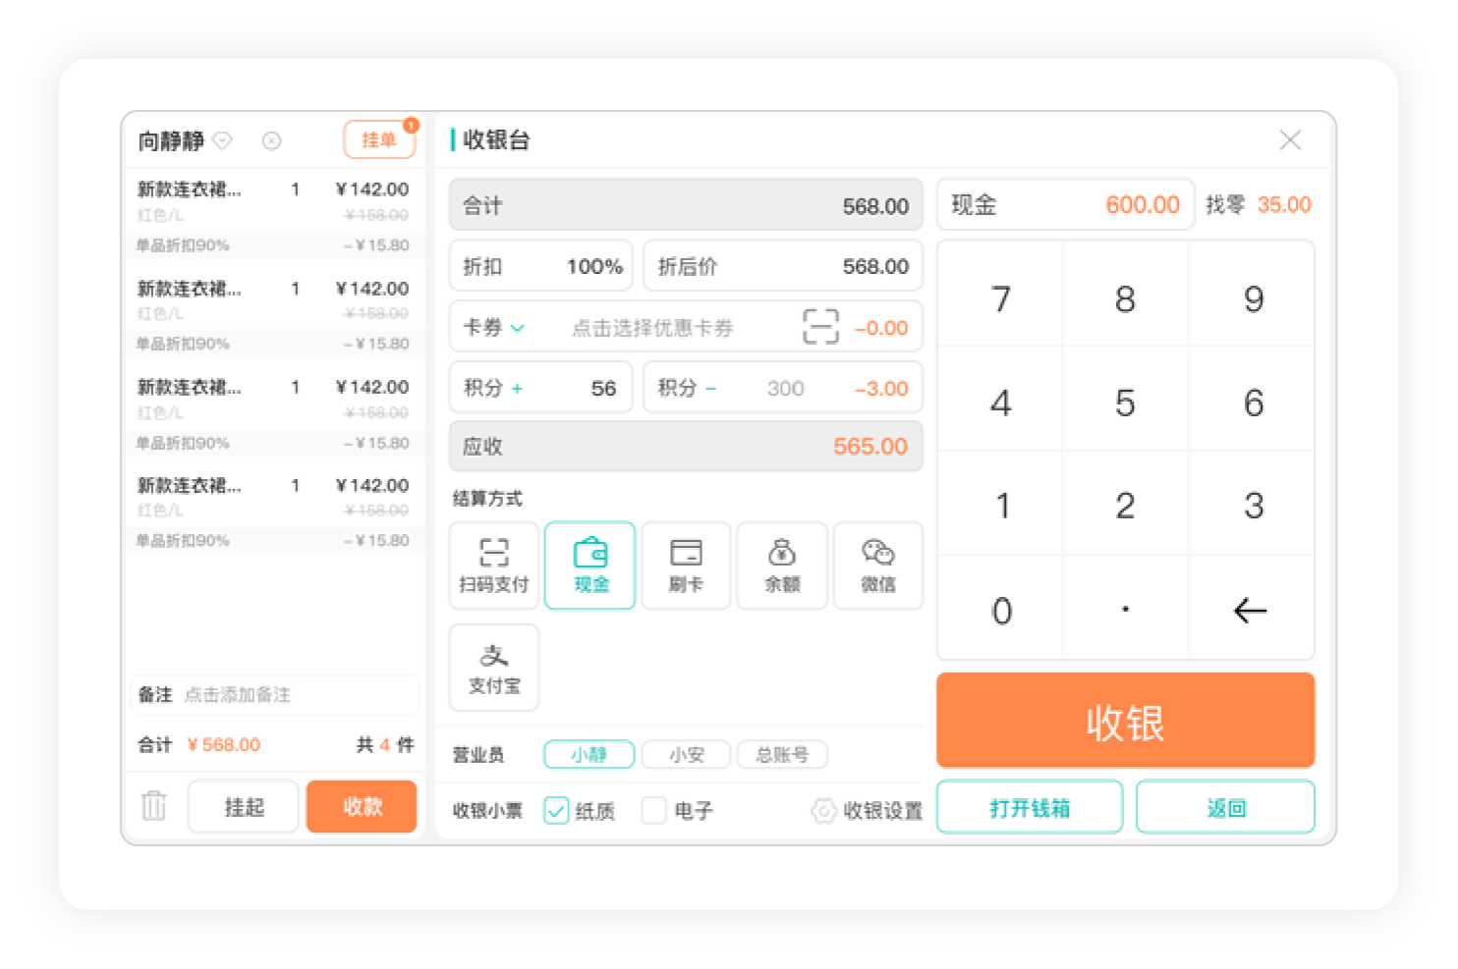
Task: Select salesperson 总账号
Action: pos(782,754)
